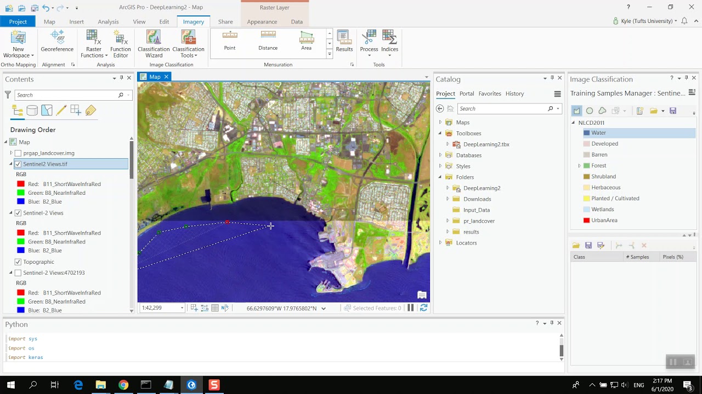Expand the Forest class

pos(579,166)
